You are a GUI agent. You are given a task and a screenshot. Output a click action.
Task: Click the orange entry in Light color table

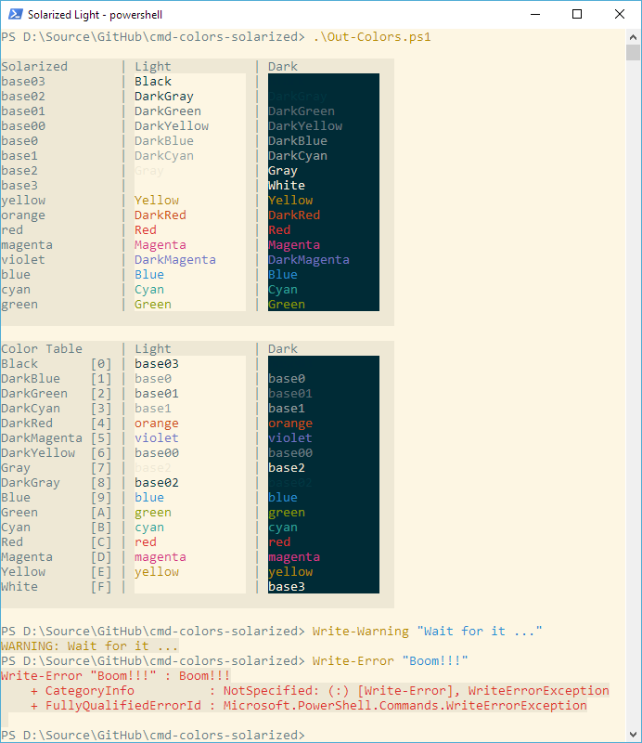click(157, 424)
